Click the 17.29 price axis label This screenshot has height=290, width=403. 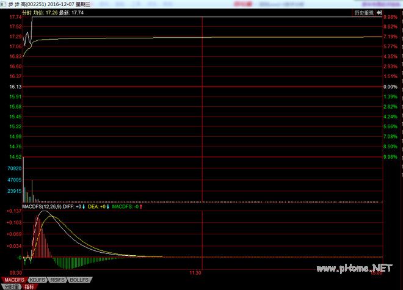click(x=15, y=37)
